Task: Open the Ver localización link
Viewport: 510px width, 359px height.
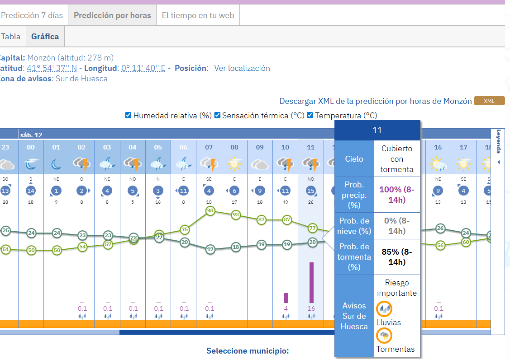Action: [242, 68]
